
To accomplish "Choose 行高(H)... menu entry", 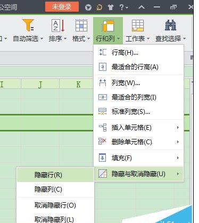I will [x=138, y=53].
